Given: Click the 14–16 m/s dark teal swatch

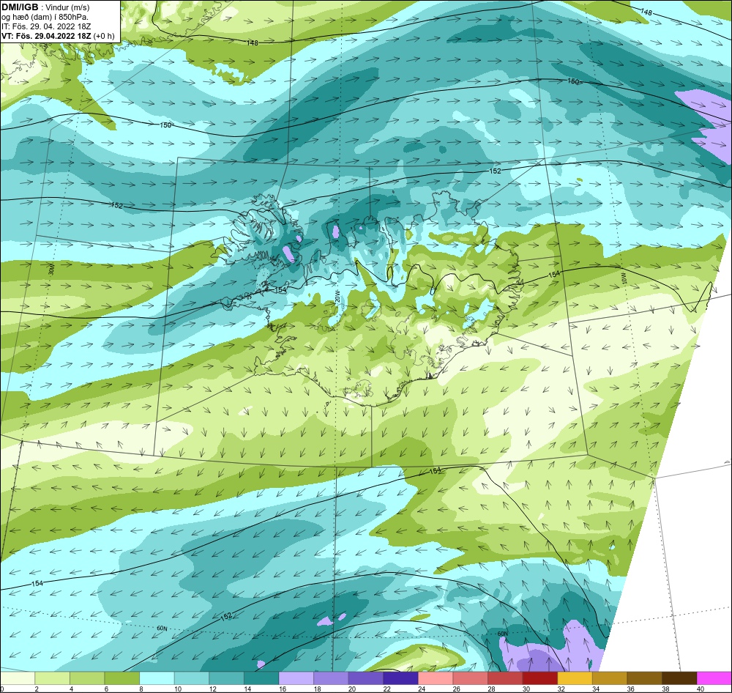Looking at the screenshot, I should pyautogui.click(x=261, y=678).
